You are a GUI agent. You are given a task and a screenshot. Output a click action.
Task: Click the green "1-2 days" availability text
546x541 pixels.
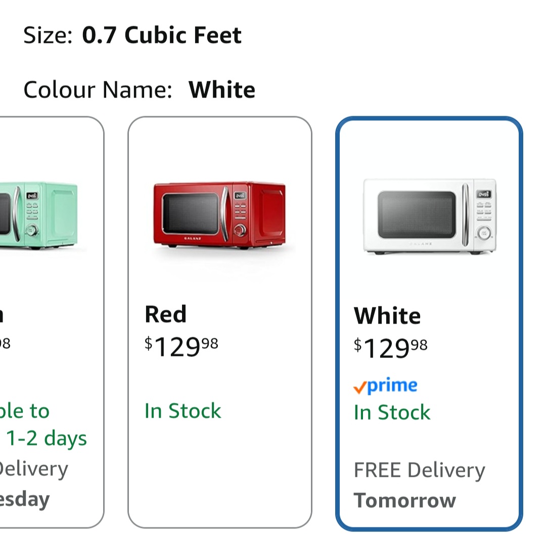click(47, 438)
